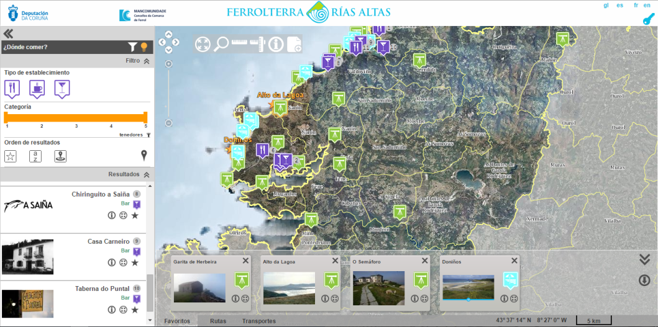
Task: Click the black location pin icon
Action: (x=144, y=156)
